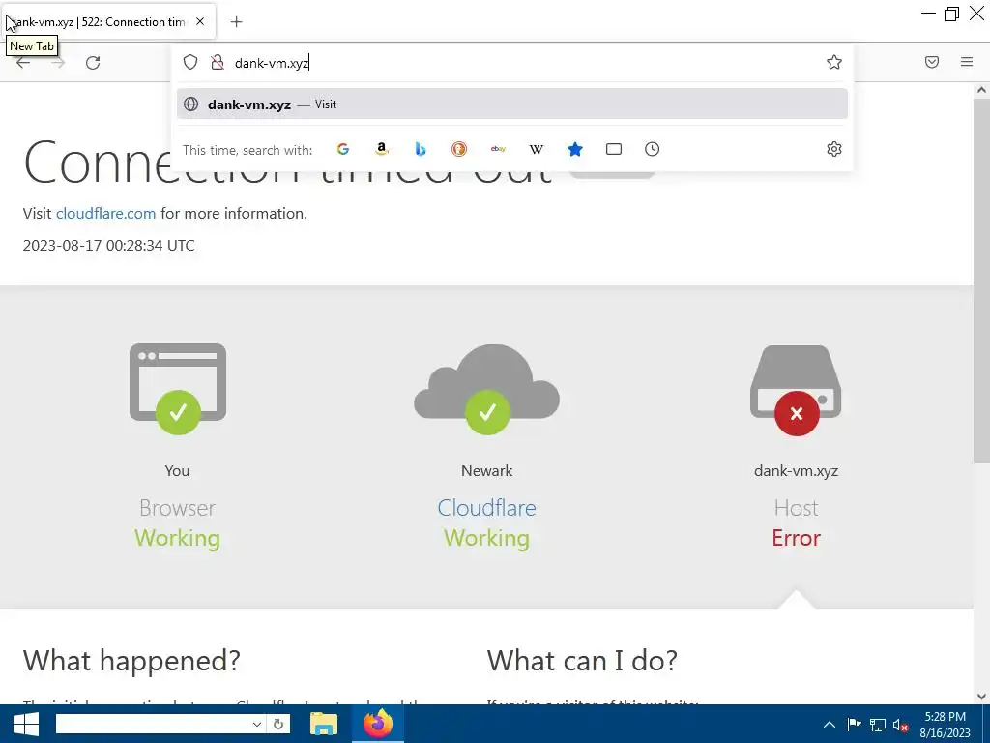Search in Bookmarks via the blue star
Screen dimensions: 990x743
tap(574, 149)
